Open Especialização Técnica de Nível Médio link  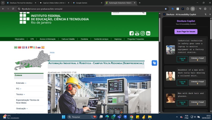click(x=28, y=102)
